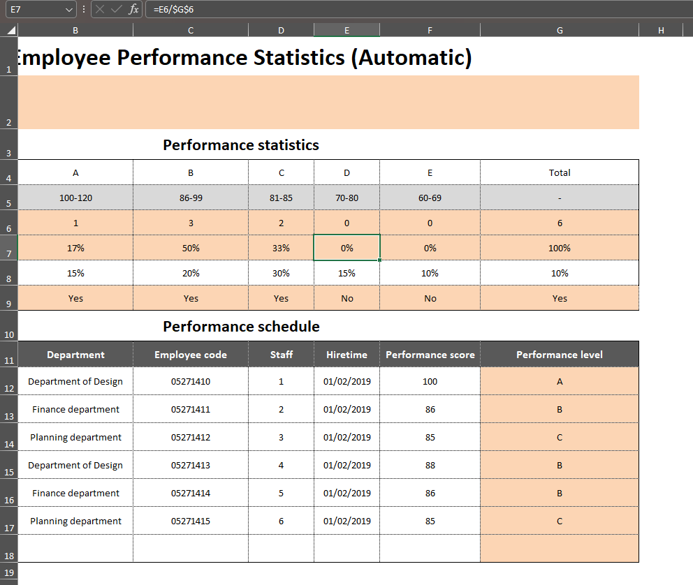Image resolution: width=693 pixels, height=585 pixels.
Task: Click the 'Hiretime' table header
Action: pos(347,355)
